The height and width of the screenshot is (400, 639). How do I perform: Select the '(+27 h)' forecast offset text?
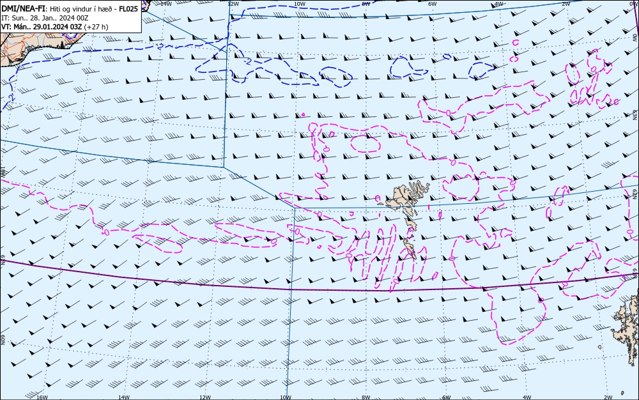pyautogui.click(x=96, y=27)
